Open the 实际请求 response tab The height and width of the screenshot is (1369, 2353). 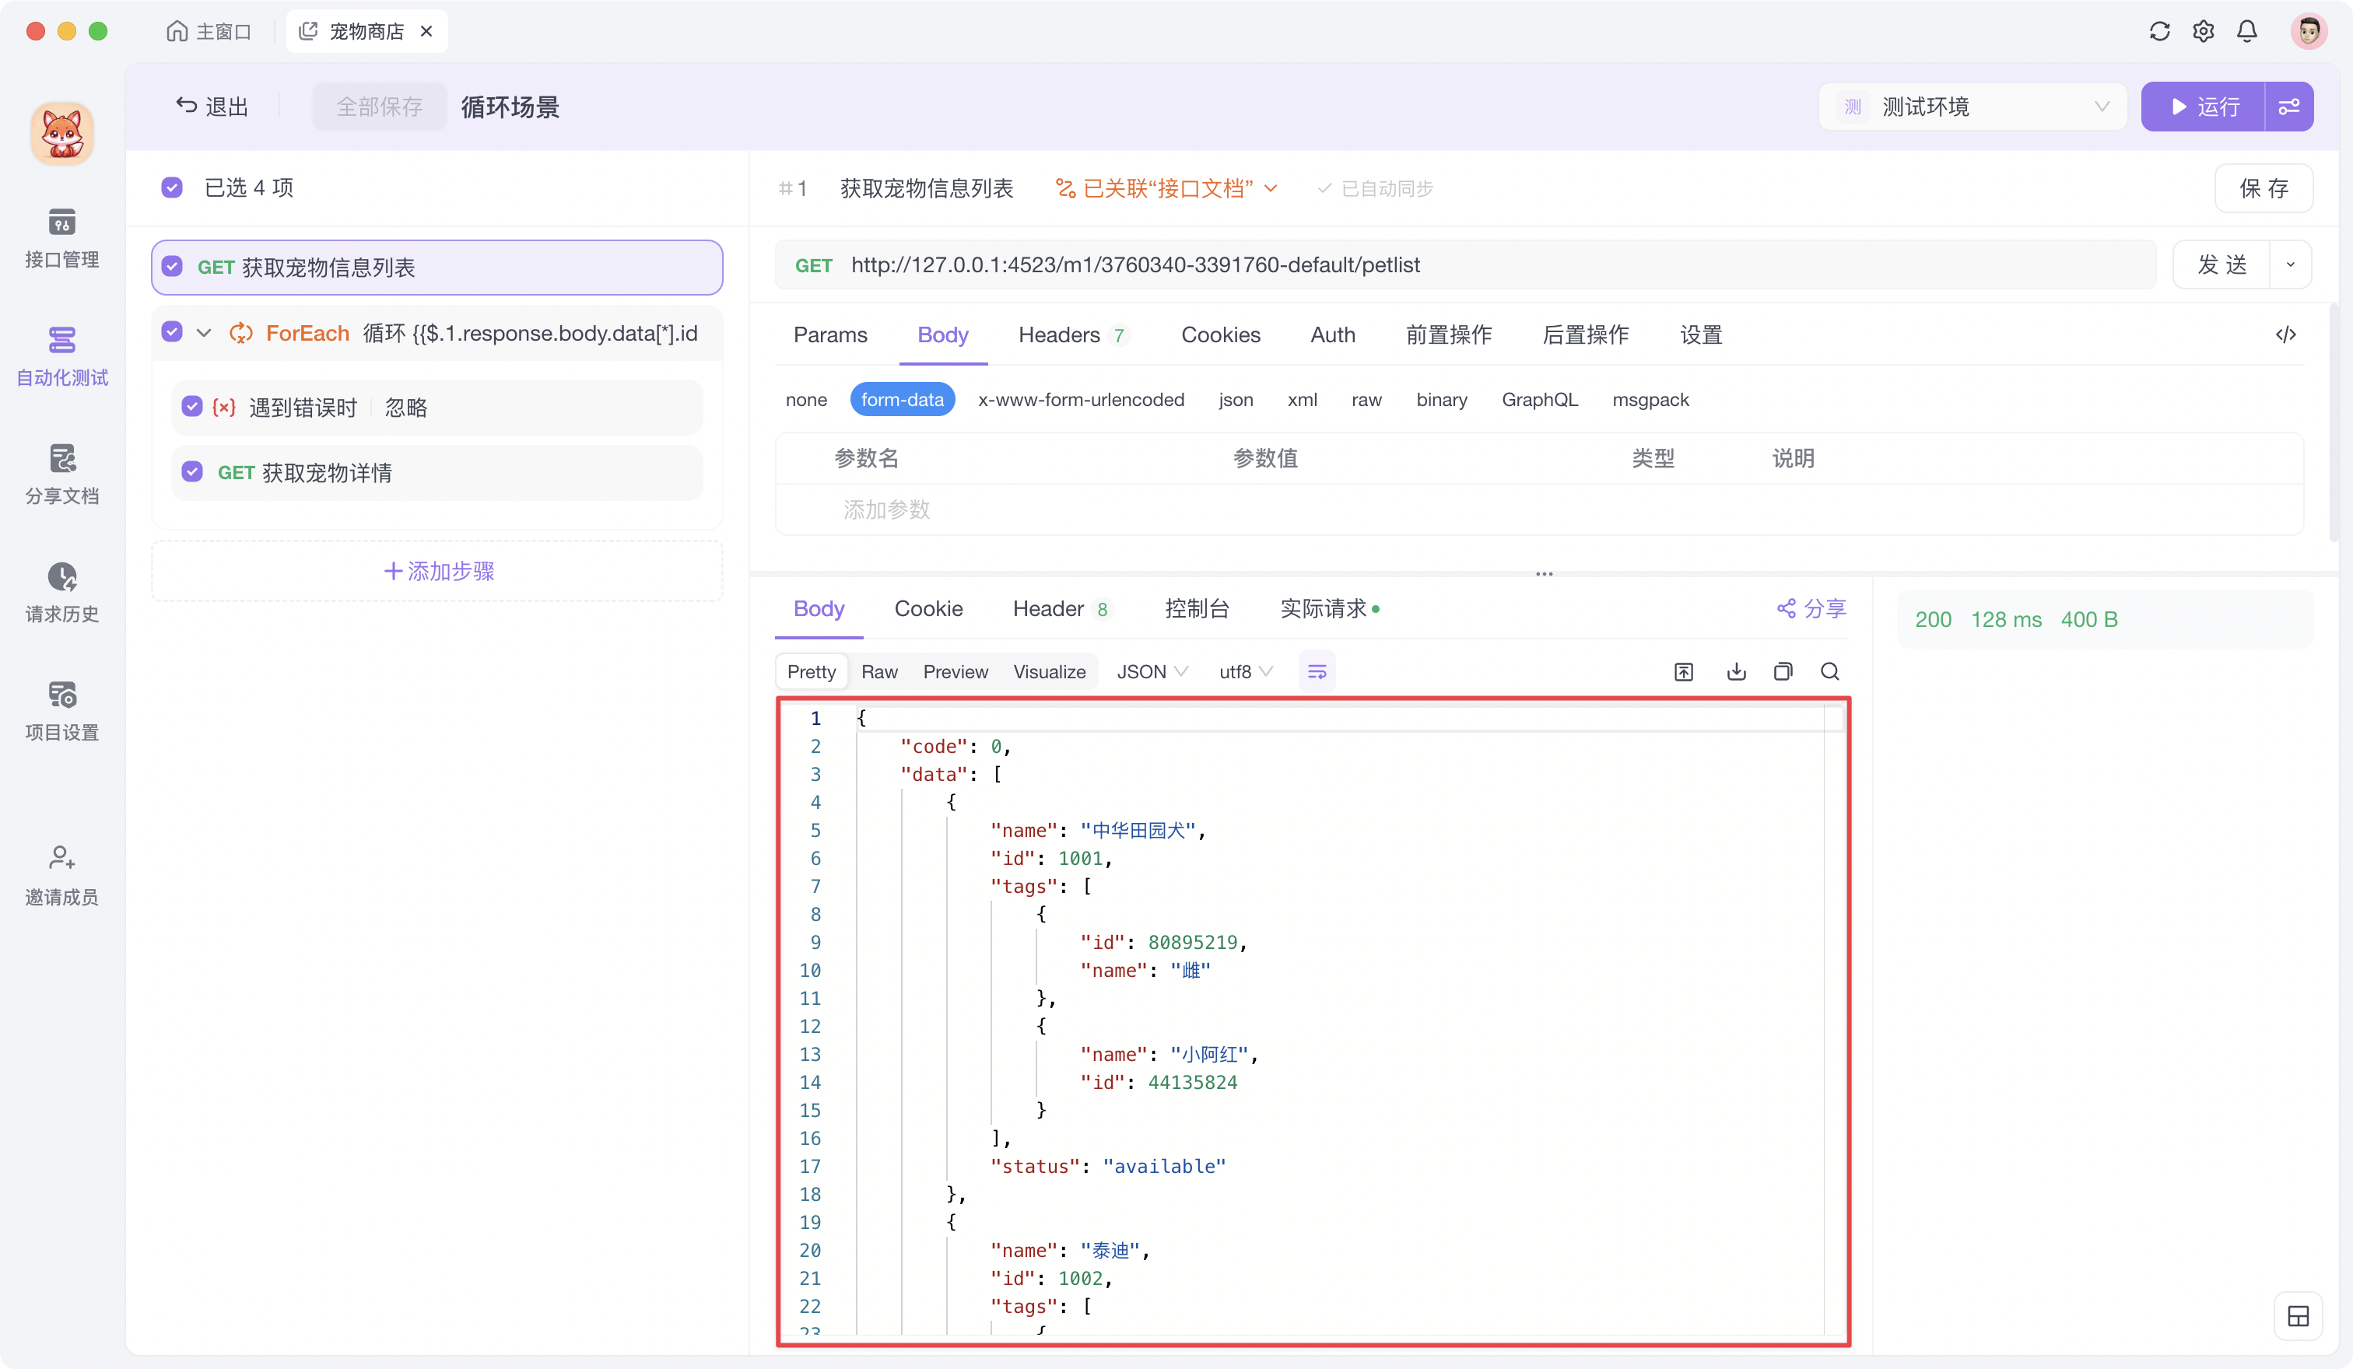tap(1329, 608)
